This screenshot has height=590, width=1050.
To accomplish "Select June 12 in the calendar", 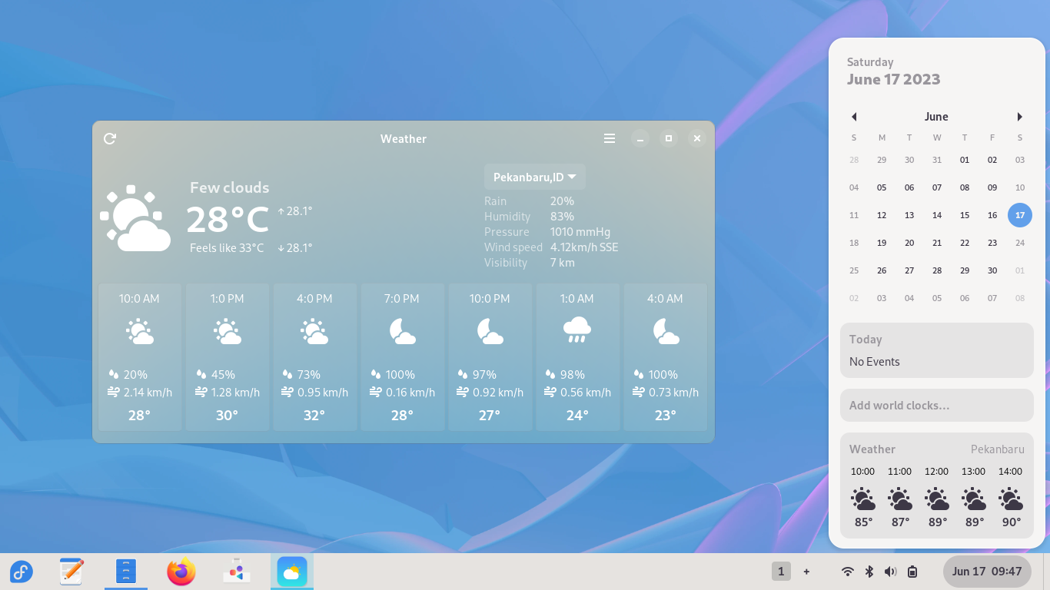I will coord(882,215).
